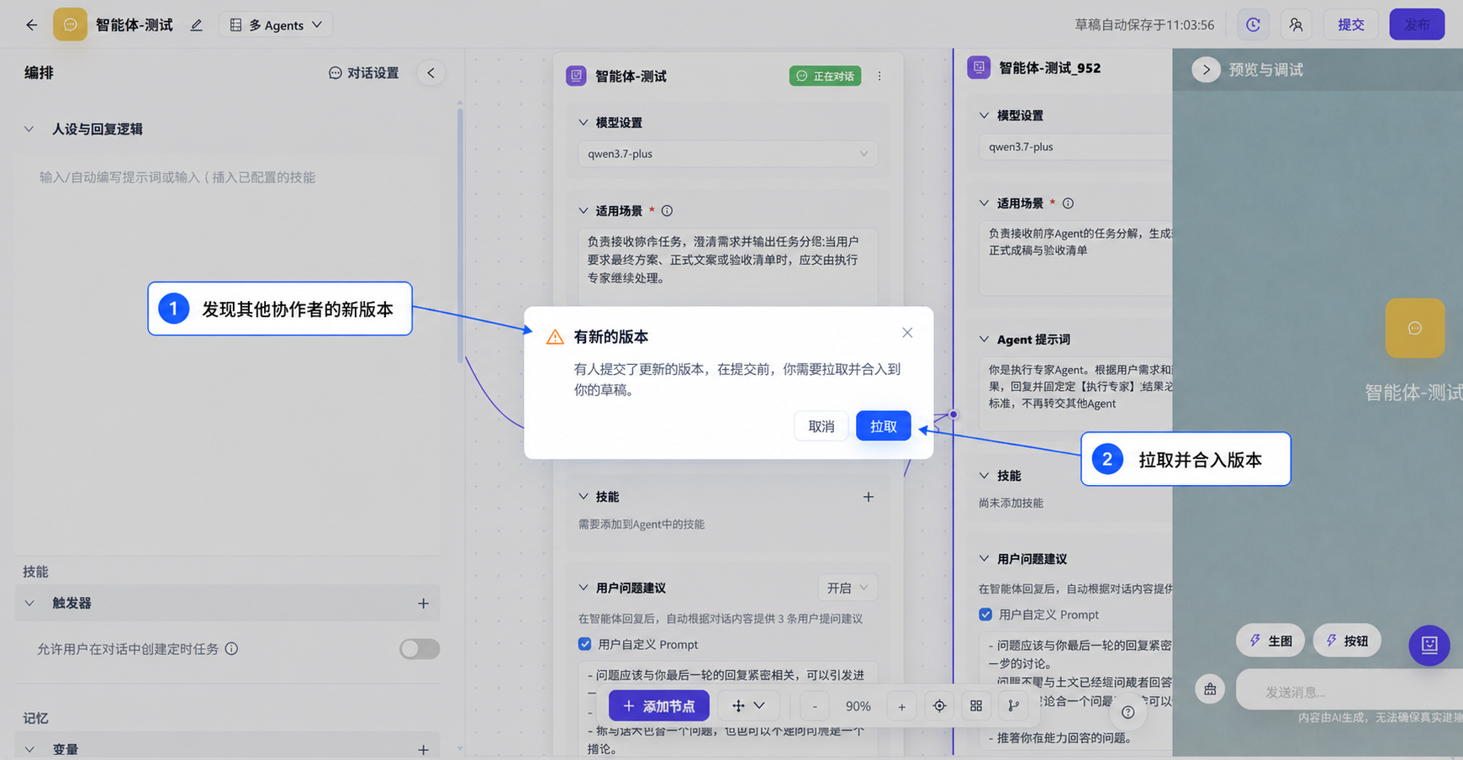Viewport: 1463px width, 760px height.
Task: Open the qwen3.7-plus model dropdown in 智能体-测试
Action: [x=728, y=154]
